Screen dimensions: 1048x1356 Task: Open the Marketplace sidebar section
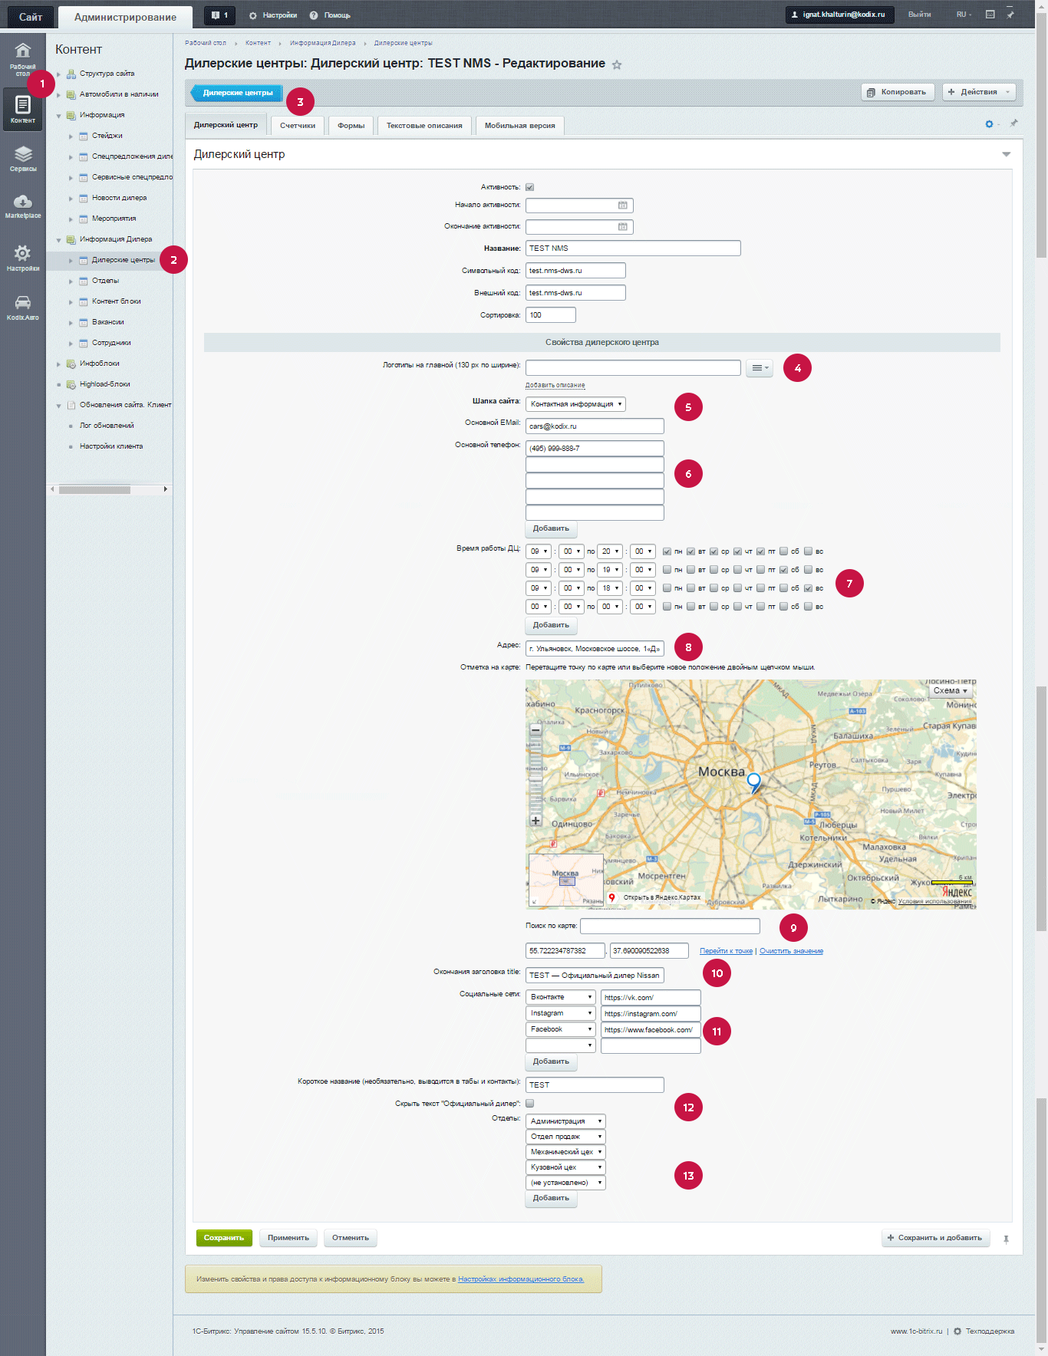pyautogui.click(x=23, y=206)
